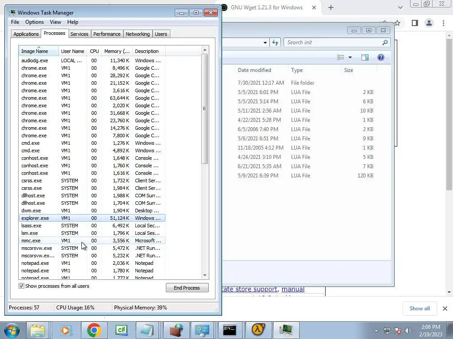Click the process list scrollbar thumb
Viewport: 453px width, 339px height.
pos(205,109)
